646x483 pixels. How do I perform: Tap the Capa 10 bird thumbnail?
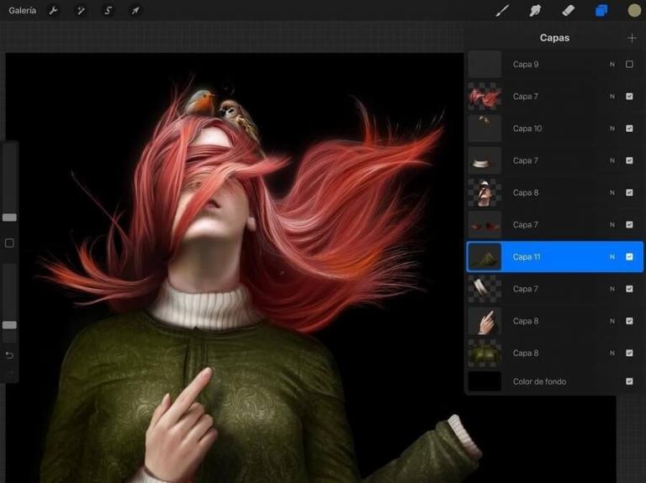pyautogui.click(x=484, y=129)
